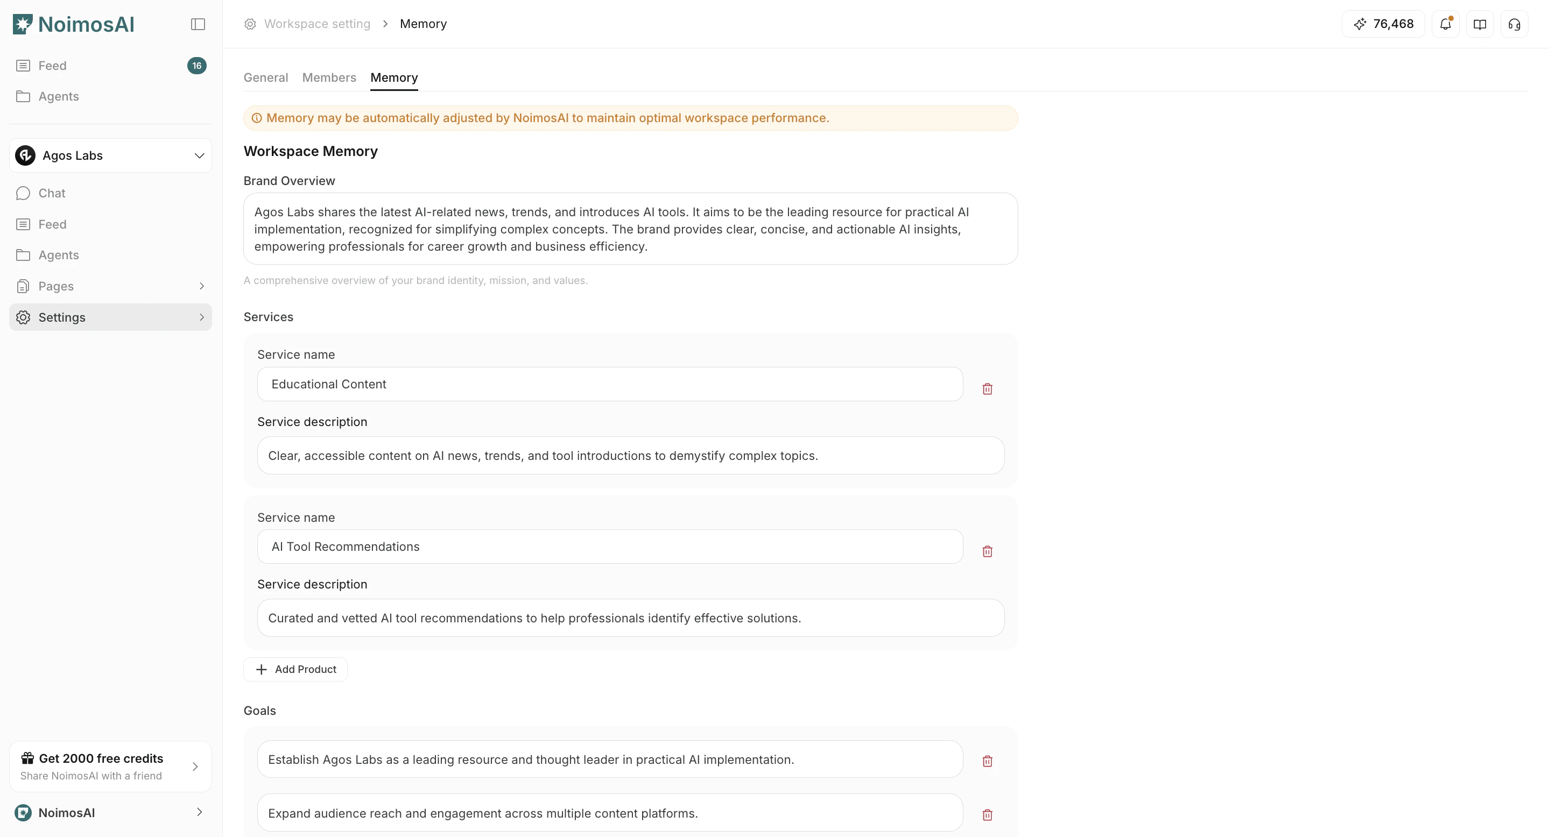Open Chat in Agos Labs

click(111, 193)
